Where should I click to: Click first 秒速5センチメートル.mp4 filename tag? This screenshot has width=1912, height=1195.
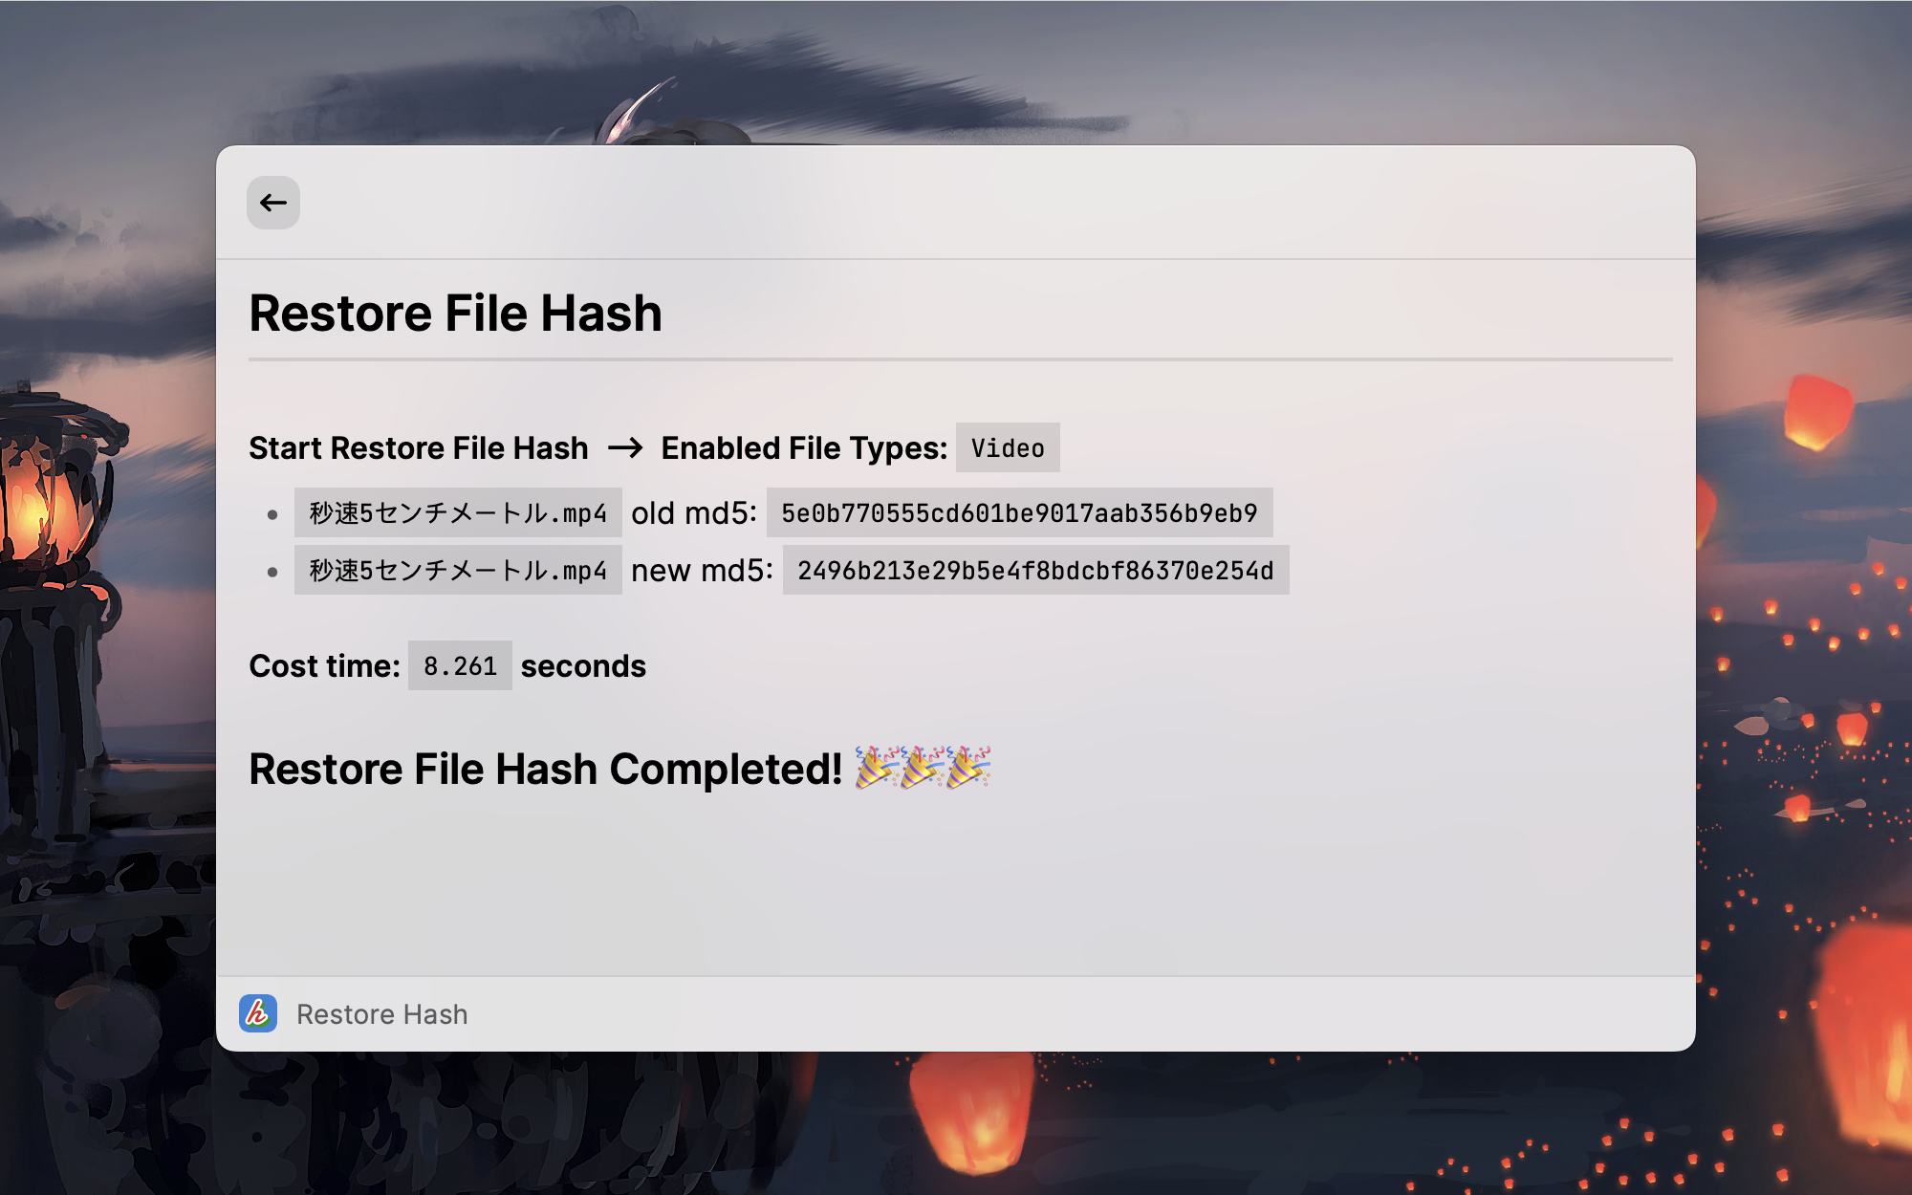458,513
